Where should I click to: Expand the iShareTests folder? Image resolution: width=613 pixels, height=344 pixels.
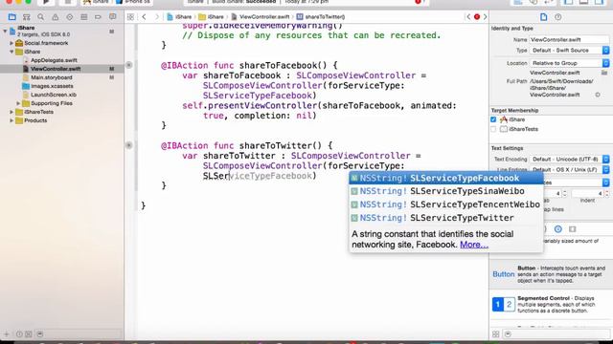(11, 112)
